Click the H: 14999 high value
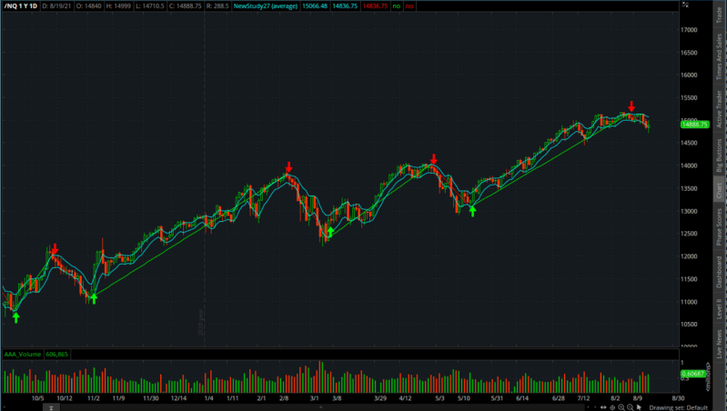727x411 pixels. pyautogui.click(x=118, y=6)
